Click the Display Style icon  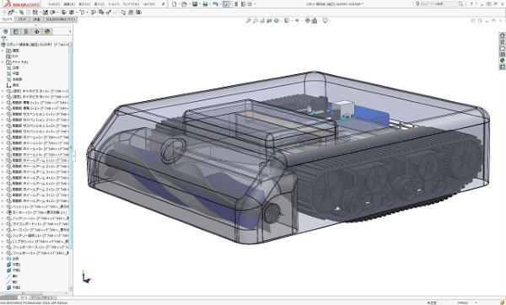[x=286, y=20]
